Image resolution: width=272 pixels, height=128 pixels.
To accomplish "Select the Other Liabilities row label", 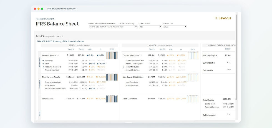I will [x=132, y=85].
